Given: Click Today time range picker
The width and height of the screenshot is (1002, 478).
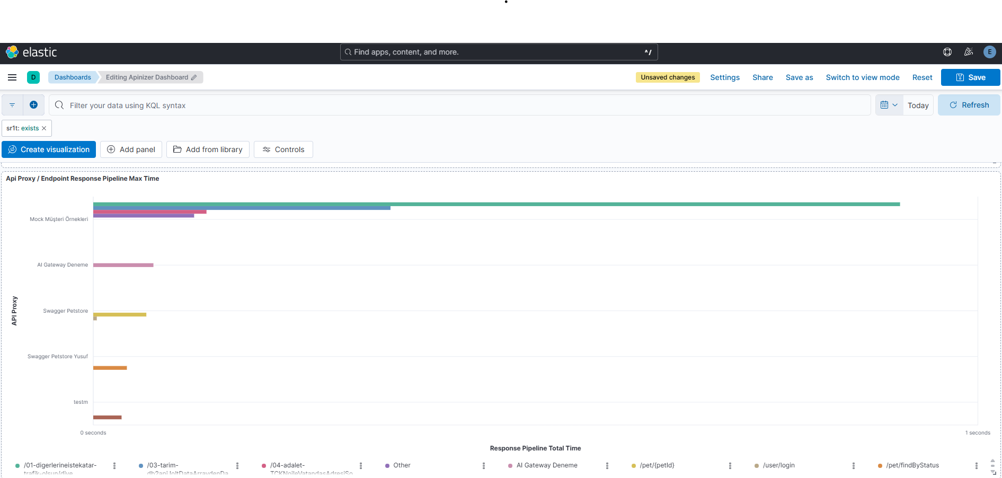Looking at the screenshot, I should tap(918, 105).
